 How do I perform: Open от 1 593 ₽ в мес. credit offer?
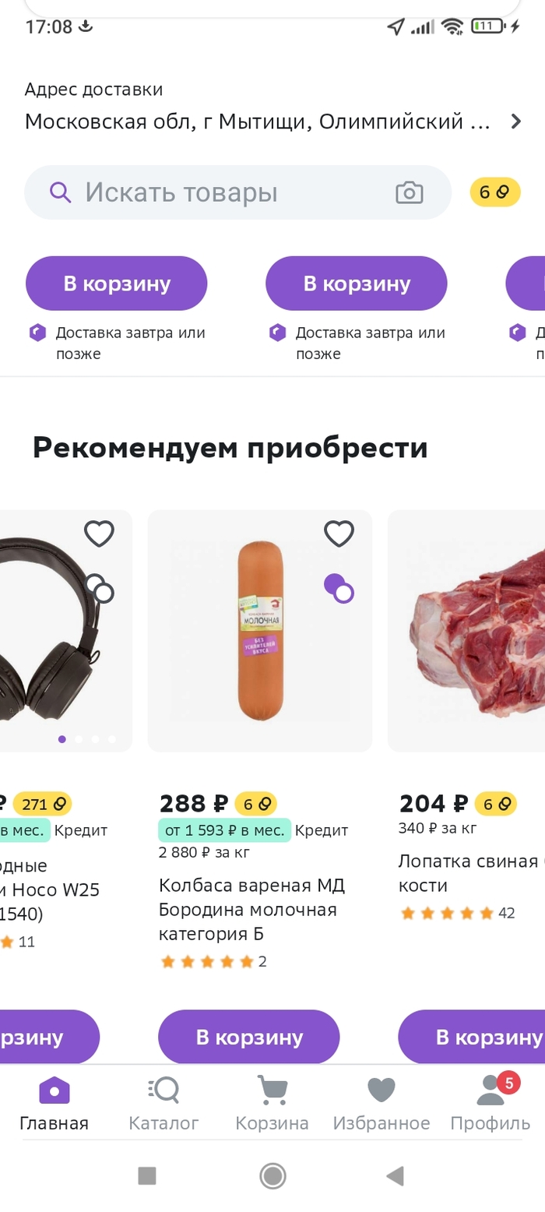224,830
